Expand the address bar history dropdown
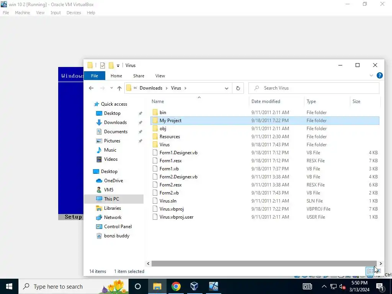Viewport: 392px width, 294px height. coord(227,88)
